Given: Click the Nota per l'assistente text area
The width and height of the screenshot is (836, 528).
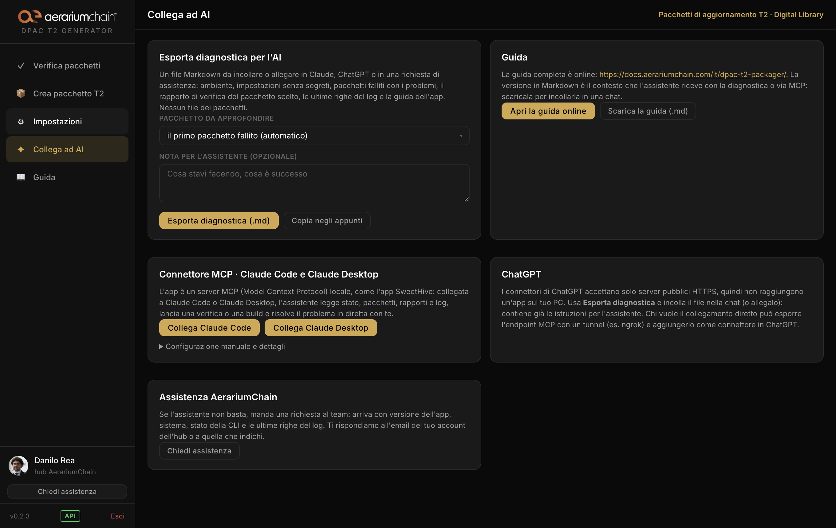Looking at the screenshot, I should pos(314,183).
